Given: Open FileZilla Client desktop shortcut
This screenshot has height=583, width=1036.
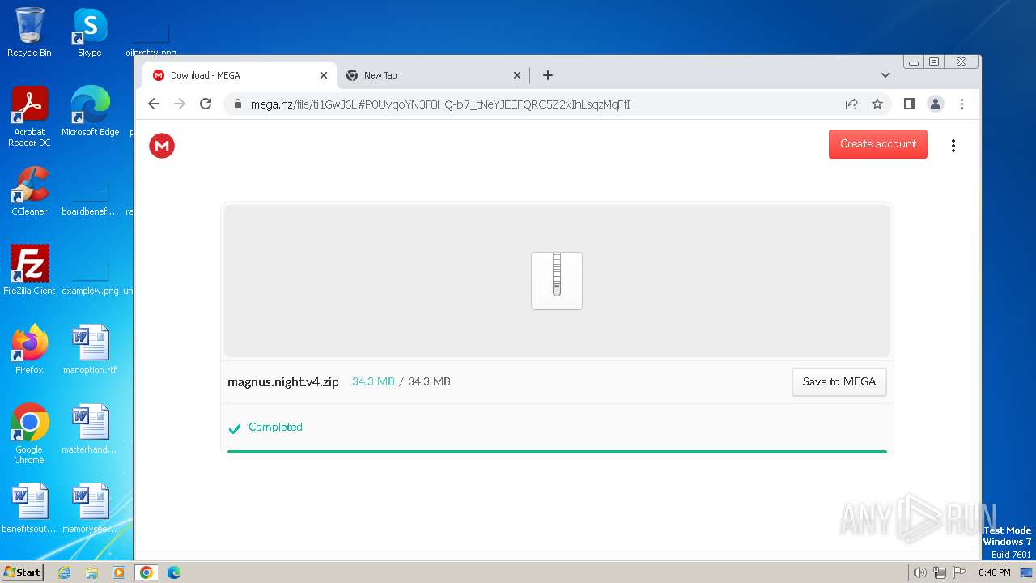Looking at the screenshot, I should tap(29, 270).
